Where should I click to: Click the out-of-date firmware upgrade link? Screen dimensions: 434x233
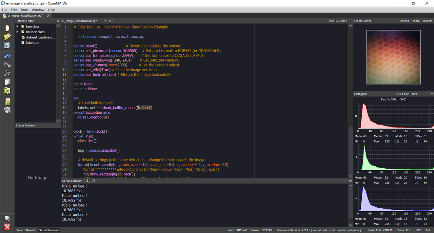pos(319,230)
